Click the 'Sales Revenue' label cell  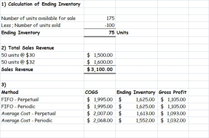tap(42, 69)
